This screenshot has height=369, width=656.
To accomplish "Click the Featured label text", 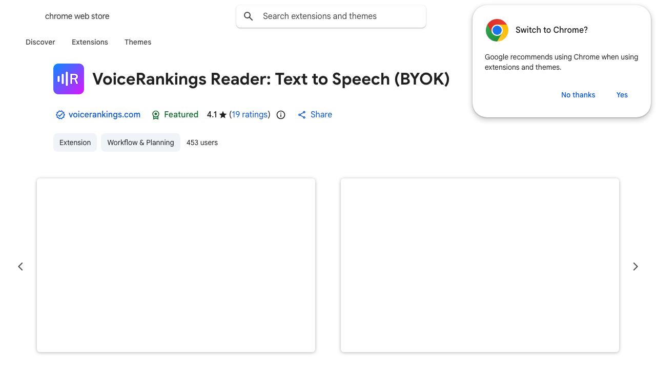I will pyautogui.click(x=181, y=115).
